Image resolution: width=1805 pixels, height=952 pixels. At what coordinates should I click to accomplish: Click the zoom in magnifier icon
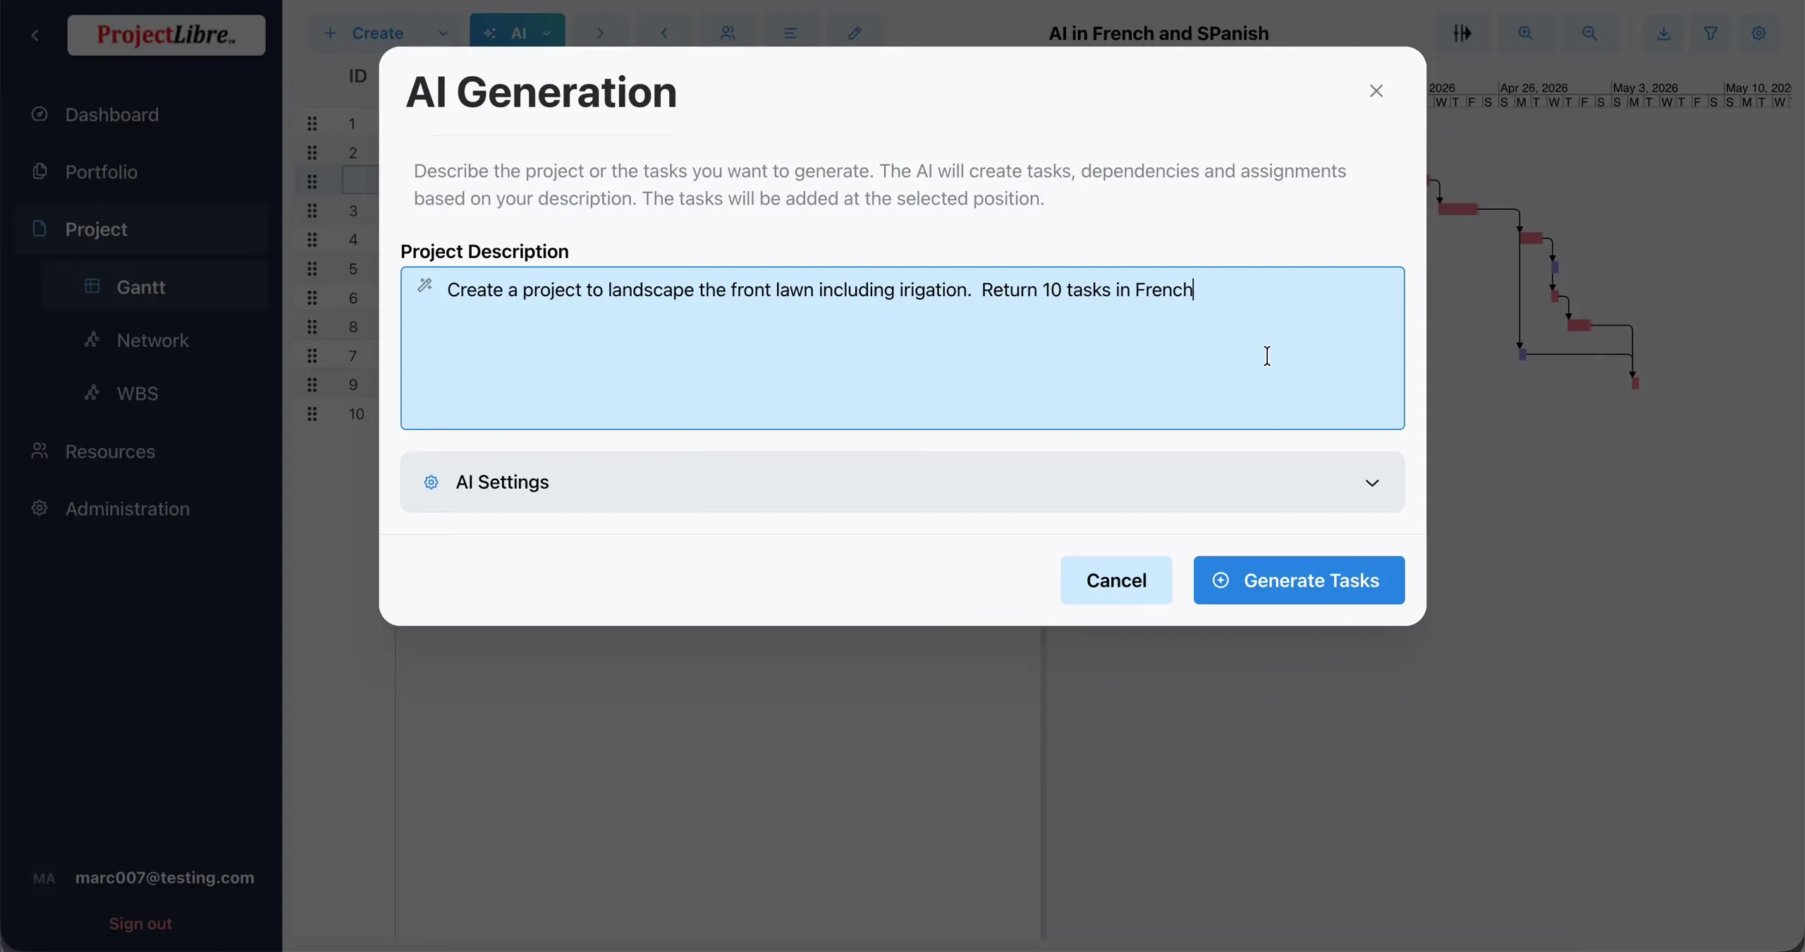pos(1526,33)
